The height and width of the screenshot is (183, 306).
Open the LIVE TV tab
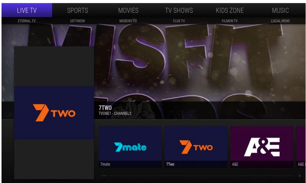[27, 10]
